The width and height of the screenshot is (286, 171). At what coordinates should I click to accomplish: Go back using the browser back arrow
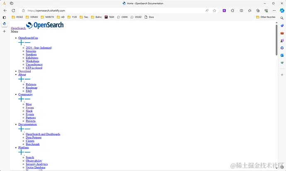5,11
